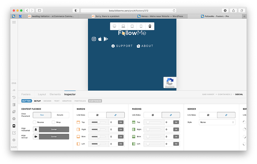Click the SUPPORT link in preview
Viewport: 257px width, 164px height.
click(122, 46)
